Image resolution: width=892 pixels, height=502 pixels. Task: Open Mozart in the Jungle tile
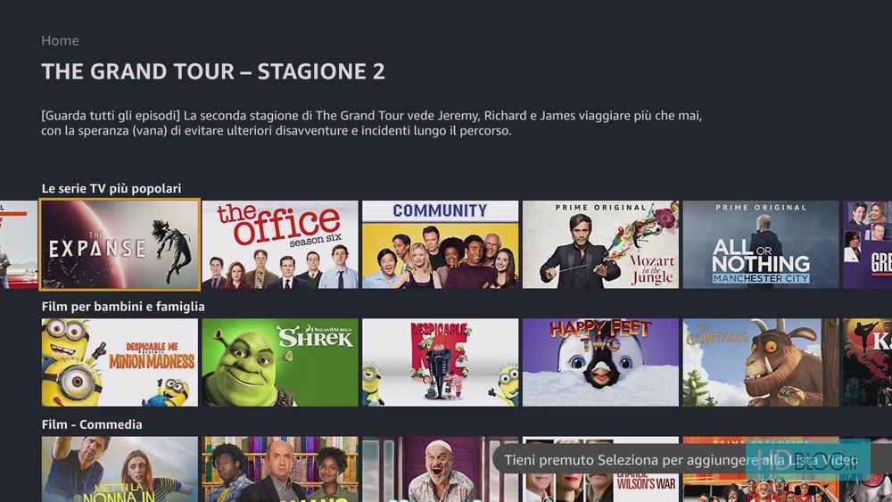coord(600,244)
